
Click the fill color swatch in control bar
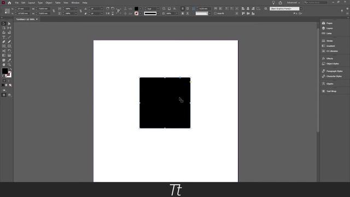136,9
